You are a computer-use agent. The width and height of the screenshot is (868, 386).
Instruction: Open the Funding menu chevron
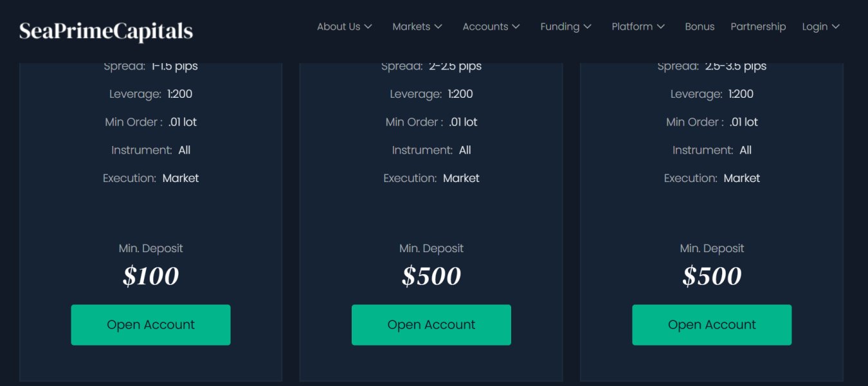[x=587, y=27]
